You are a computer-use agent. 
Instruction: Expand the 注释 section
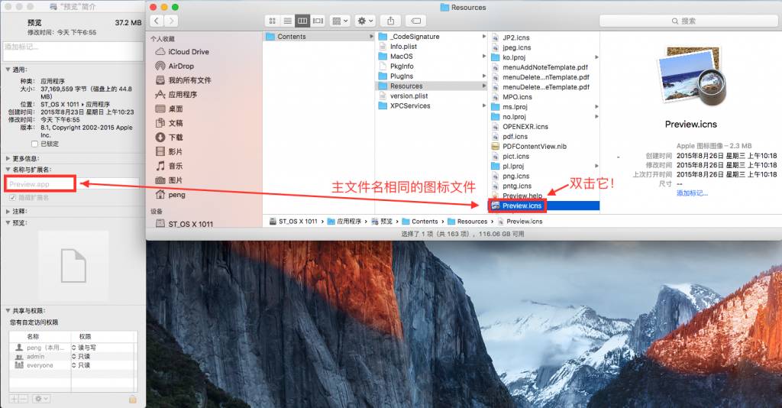coord(7,211)
